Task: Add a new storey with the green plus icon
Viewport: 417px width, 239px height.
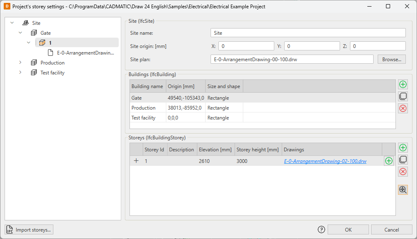Action: pos(403,148)
